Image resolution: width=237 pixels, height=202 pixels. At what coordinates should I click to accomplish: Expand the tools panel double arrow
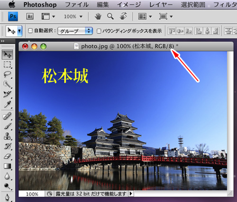pos(3,41)
